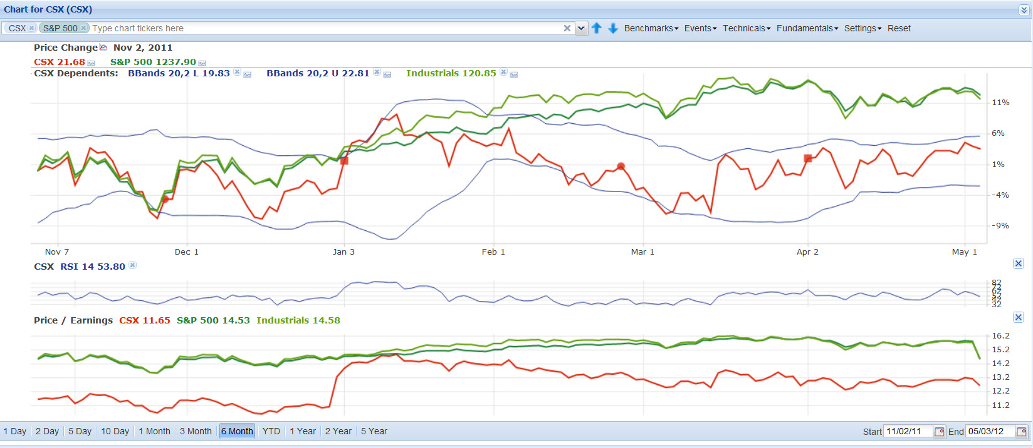The image size is (1033, 448).
Task: Click the blue up arrow icon
Action: pos(597,28)
